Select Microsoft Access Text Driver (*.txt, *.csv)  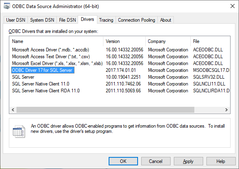[51, 57]
